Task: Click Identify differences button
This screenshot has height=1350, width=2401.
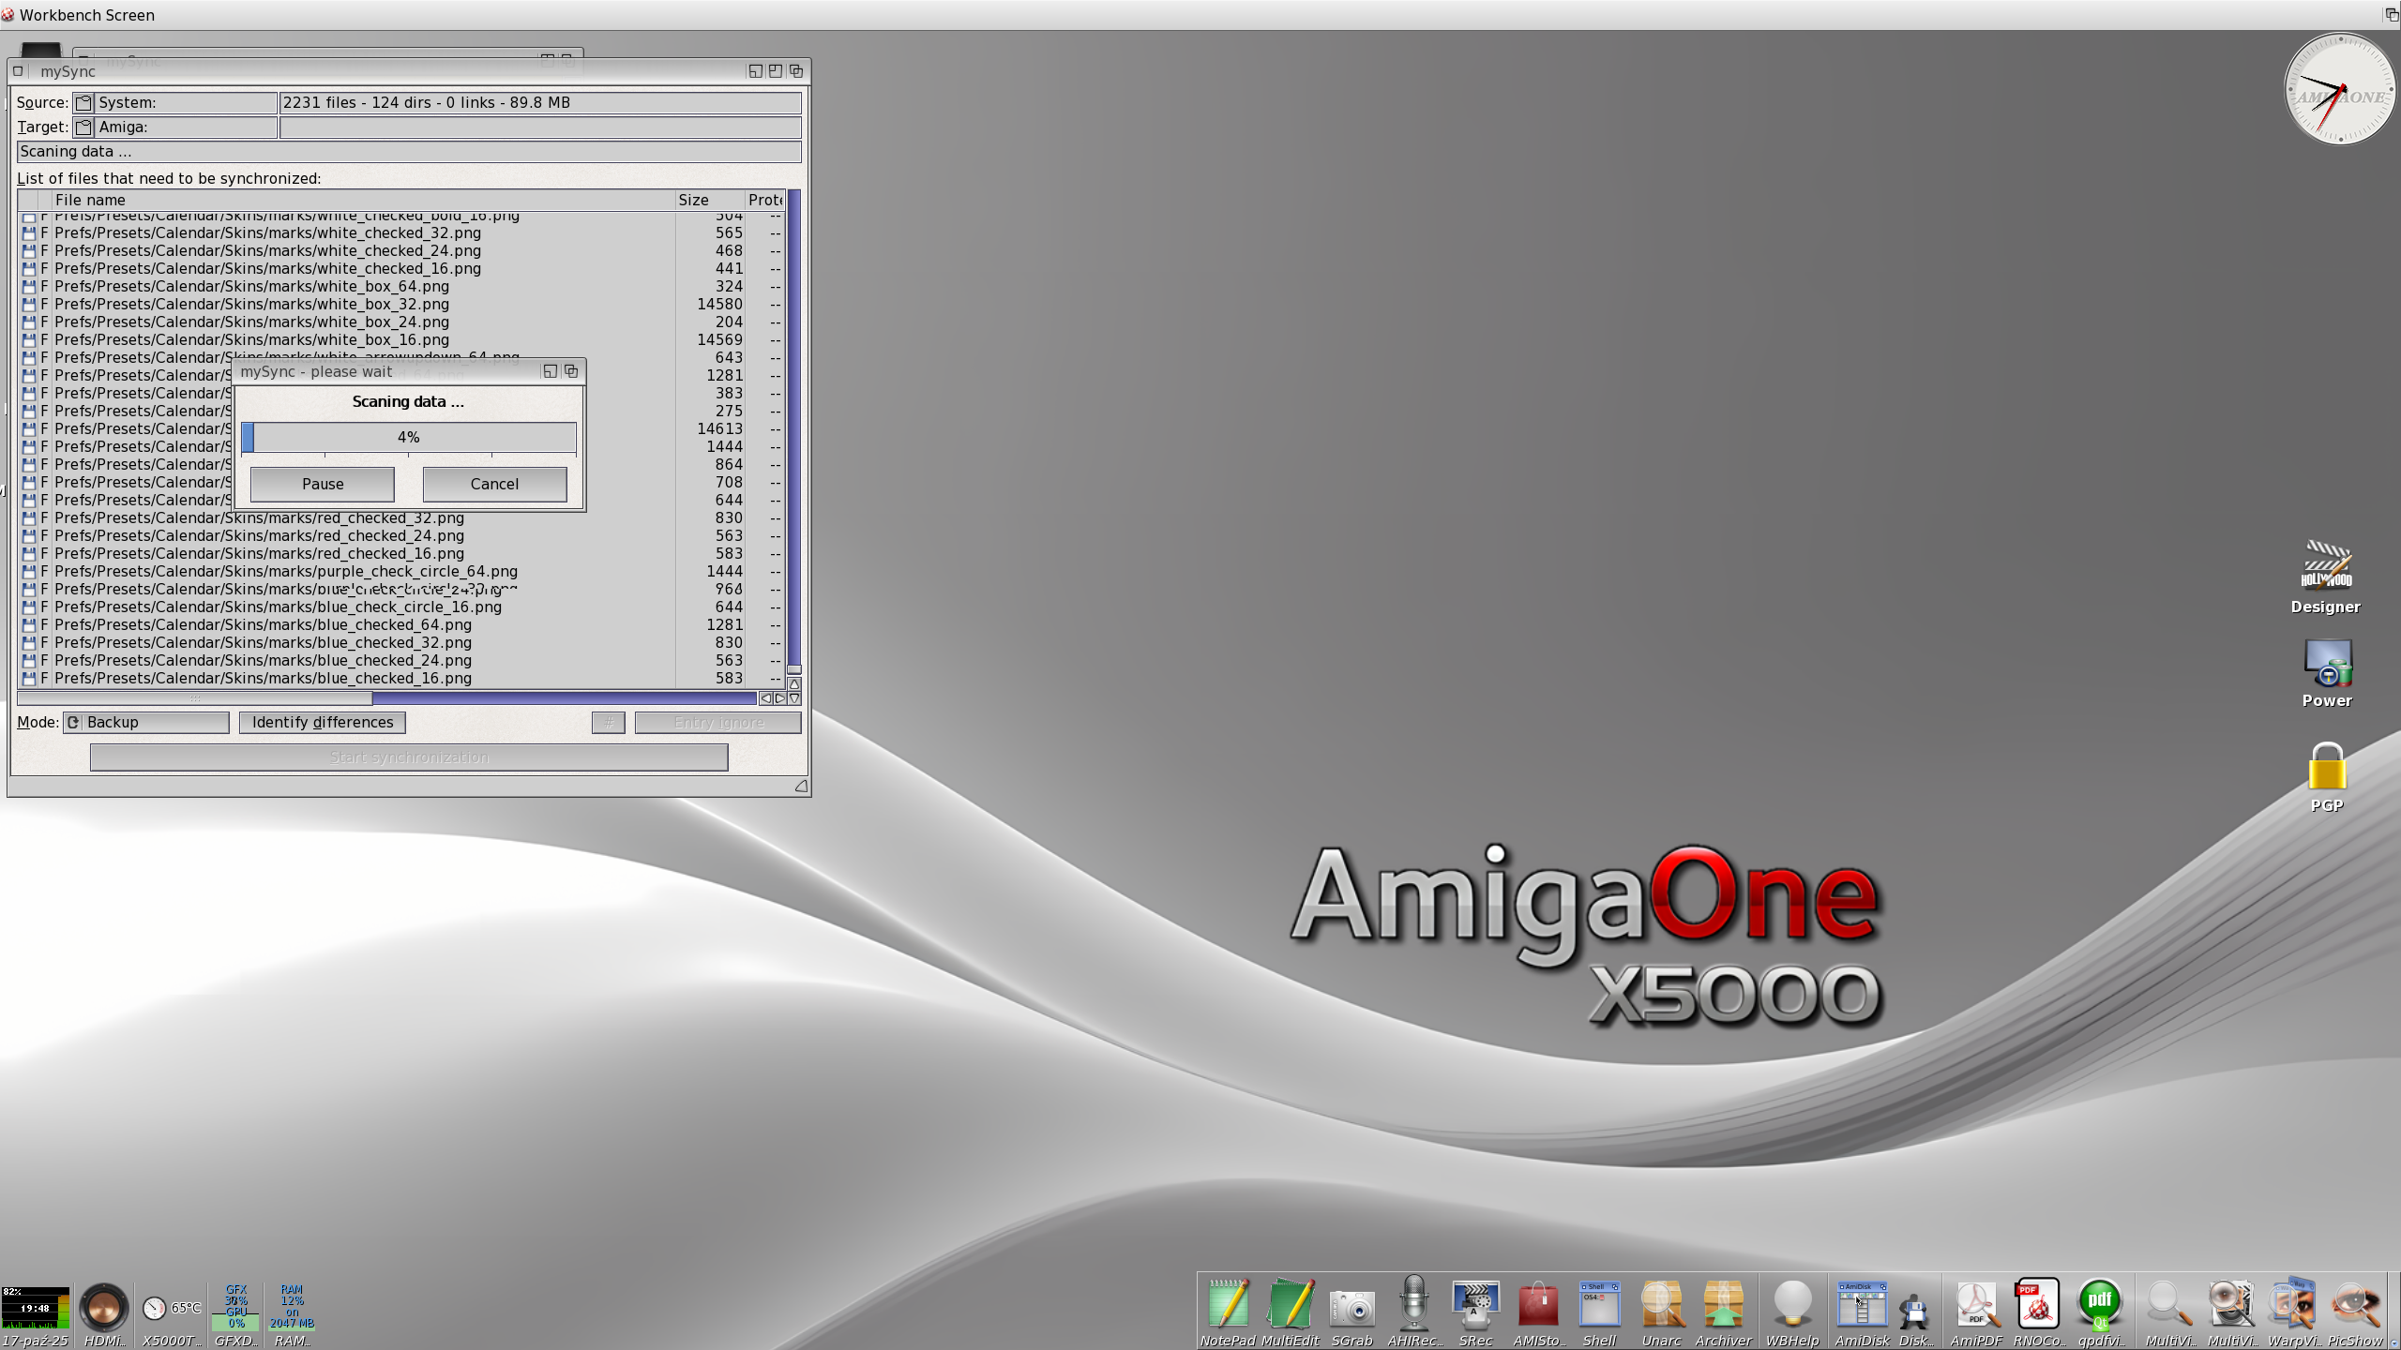Action: [x=322, y=723]
